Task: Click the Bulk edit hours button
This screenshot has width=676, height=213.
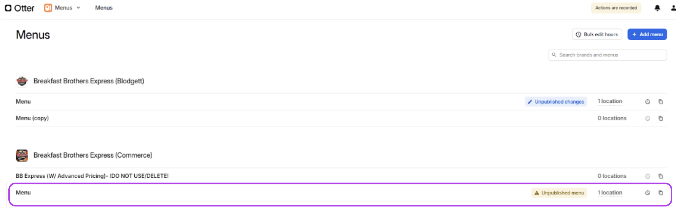Action: coord(597,34)
